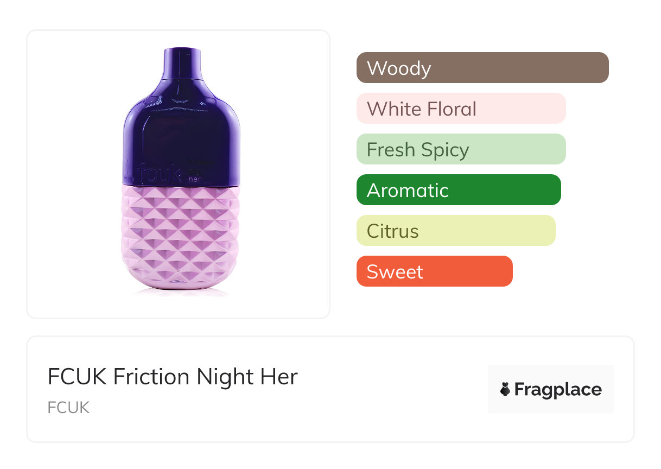The height and width of the screenshot is (469, 661).
Task: Select the Woody accord bar
Action: click(x=482, y=68)
